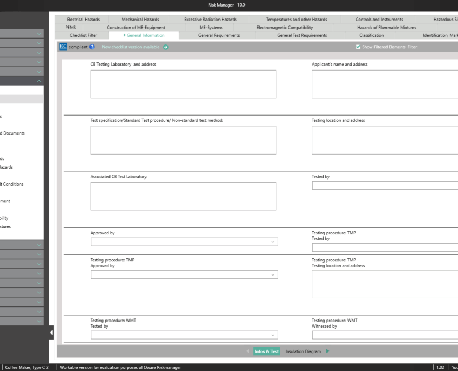Click the IEC compliant logo icon
Viewport: 458px width, 371px height.
tap(63, 47)
